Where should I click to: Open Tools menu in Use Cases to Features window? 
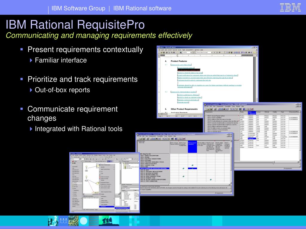coord(166,136)
